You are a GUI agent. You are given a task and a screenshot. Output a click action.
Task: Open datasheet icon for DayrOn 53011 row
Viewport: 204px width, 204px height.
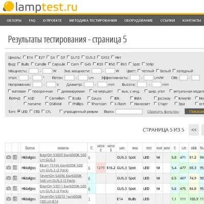pos(15,189)
